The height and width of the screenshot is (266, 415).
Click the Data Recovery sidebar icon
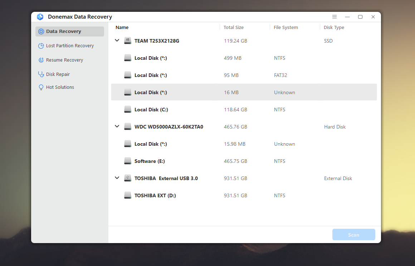41,32
